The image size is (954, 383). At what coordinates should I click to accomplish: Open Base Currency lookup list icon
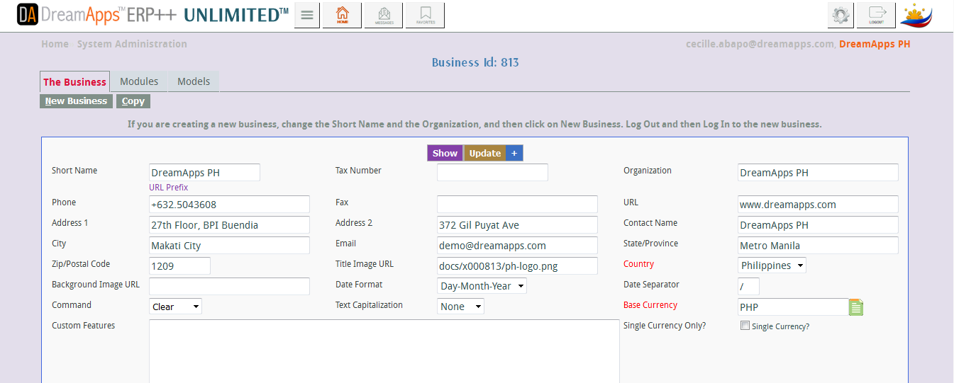[x=856, y=307]
